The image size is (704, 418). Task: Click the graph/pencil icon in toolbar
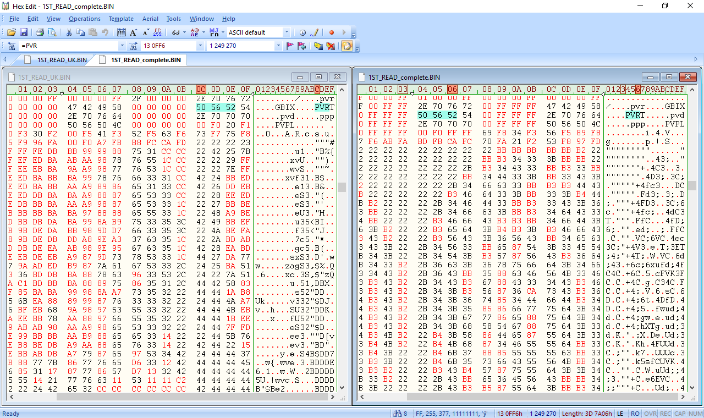pos(315,32)
